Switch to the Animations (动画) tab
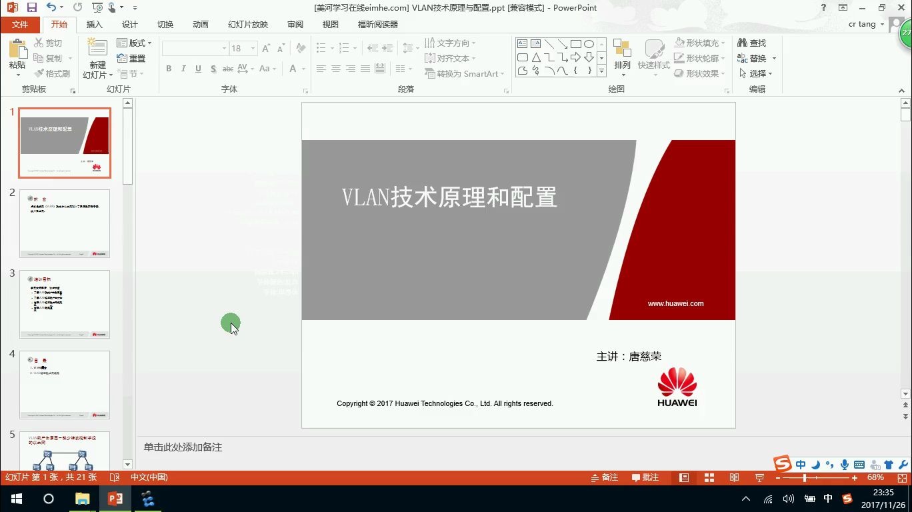Screen dimensions: 912x512 point(201,24)
